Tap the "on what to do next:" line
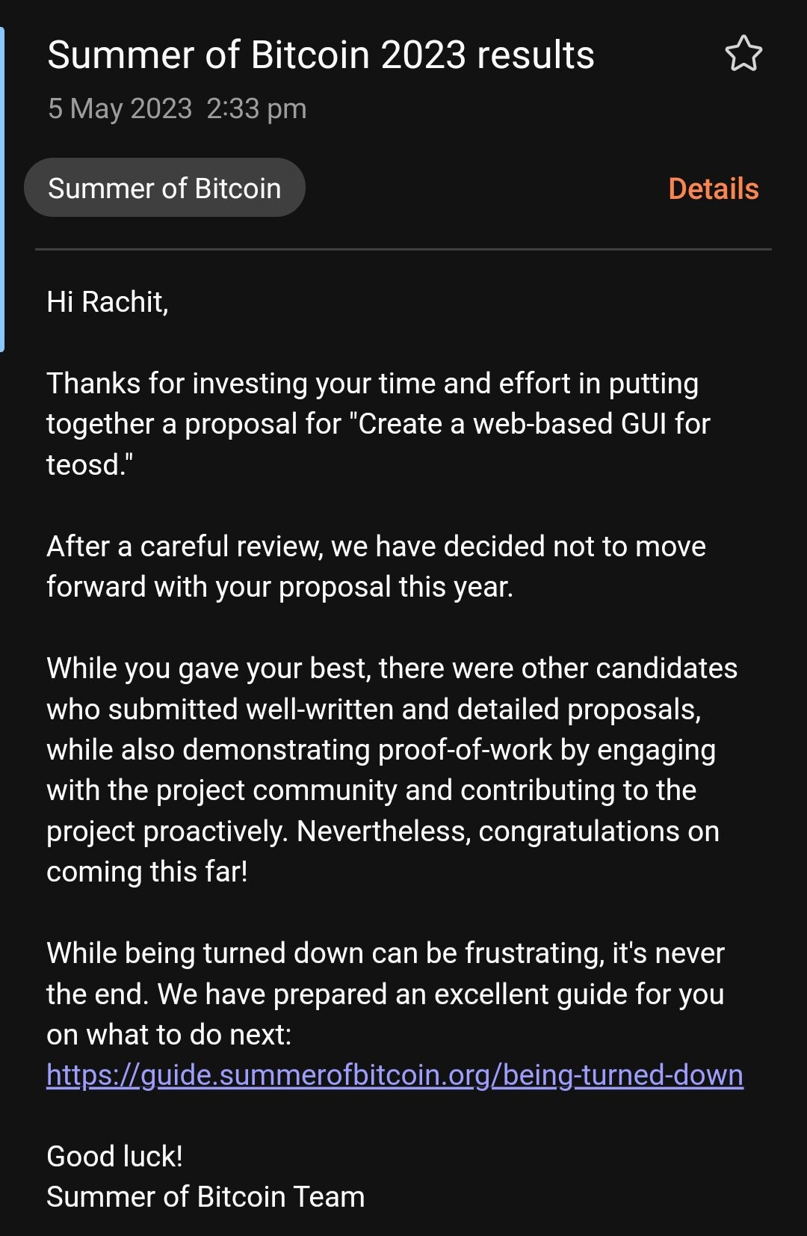Viewport: 807px width, 1236px height. click(169, 1035)
